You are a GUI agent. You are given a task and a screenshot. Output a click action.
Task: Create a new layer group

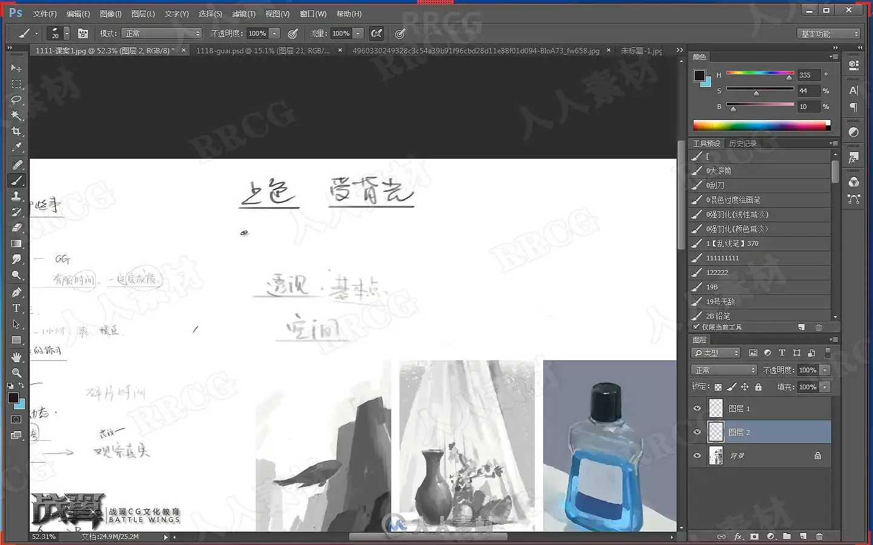(x=787, y=537)
